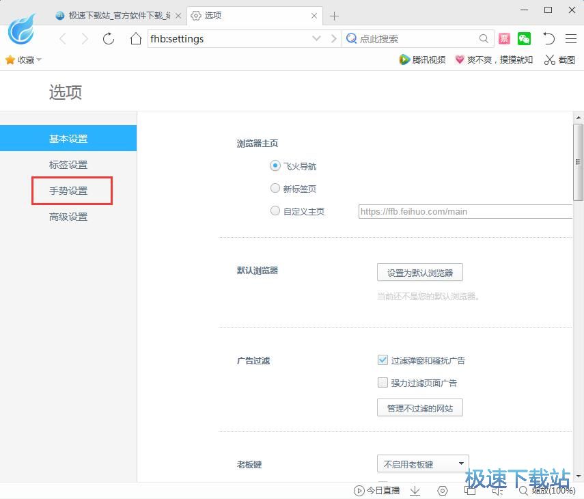The image size is (584, 499).
Task: Select 基本设置 in the sidebar
Action: click(x=68, y=138)
